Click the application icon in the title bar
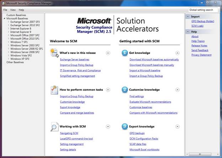 click(x=3, y=3)
